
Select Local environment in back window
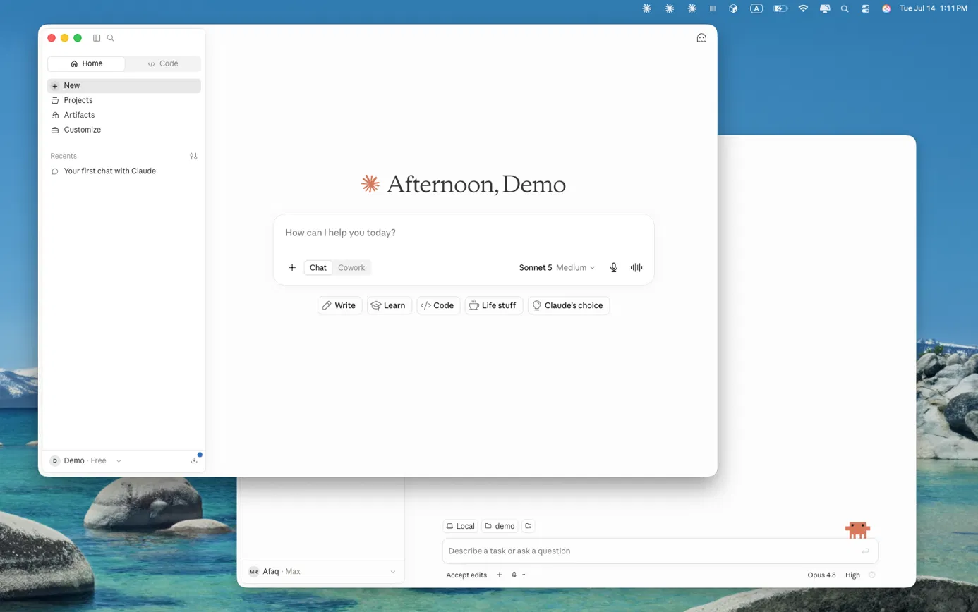tap(460, 526)
